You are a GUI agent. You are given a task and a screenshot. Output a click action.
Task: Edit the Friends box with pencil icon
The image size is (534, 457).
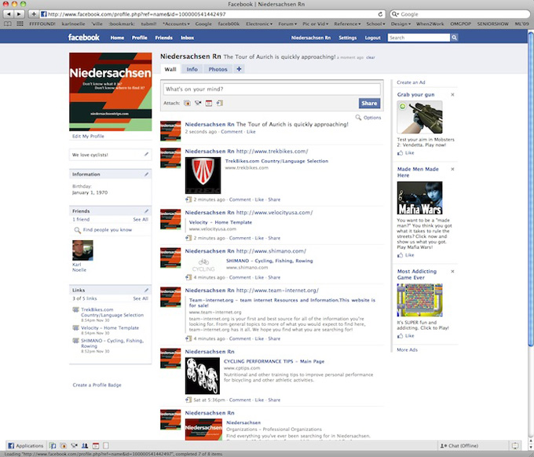[x=146, y=211]
